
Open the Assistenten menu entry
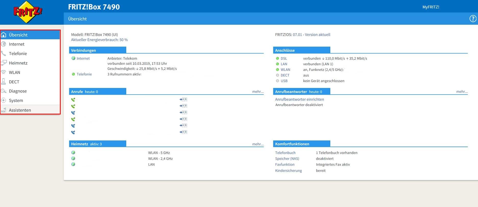tap(20, 110)
